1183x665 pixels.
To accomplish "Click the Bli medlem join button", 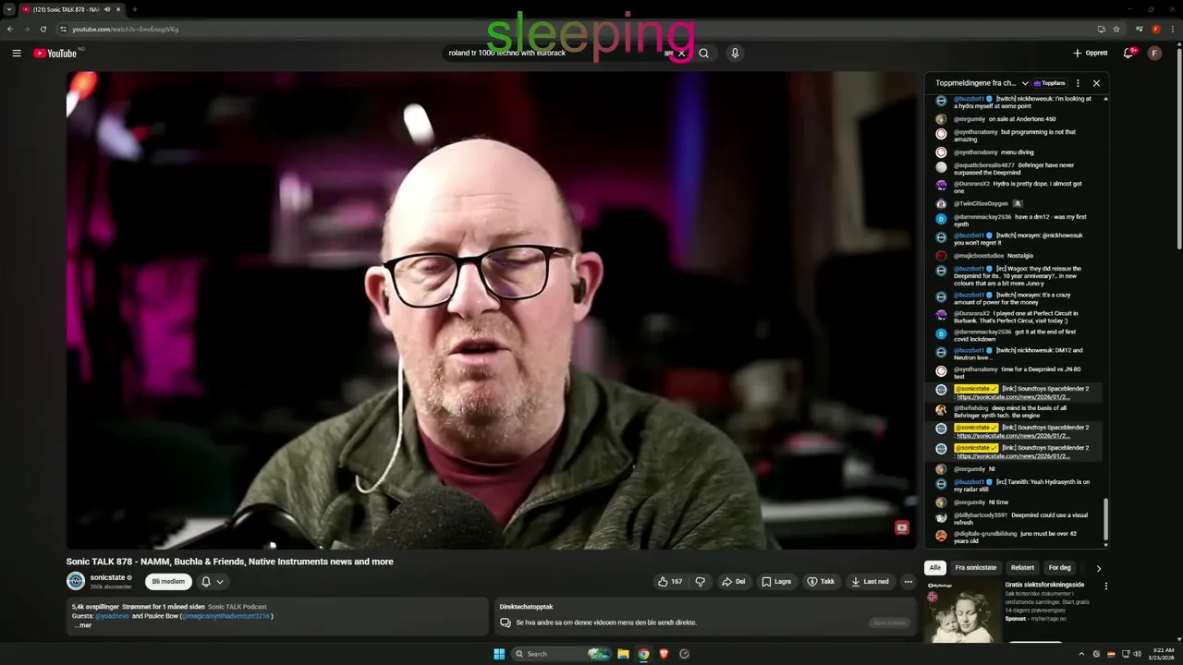I will (x=168, y=582).
